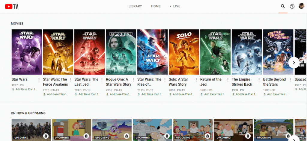307x141 pixels.
Task: Open the search icon
Action: (283, 6)
